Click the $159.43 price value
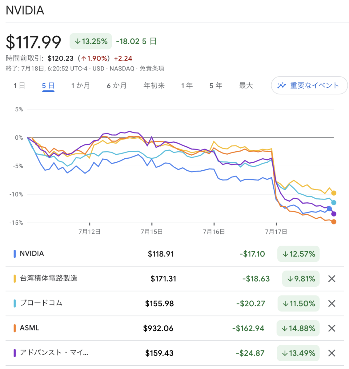349x369 pixels. point(159,353)
